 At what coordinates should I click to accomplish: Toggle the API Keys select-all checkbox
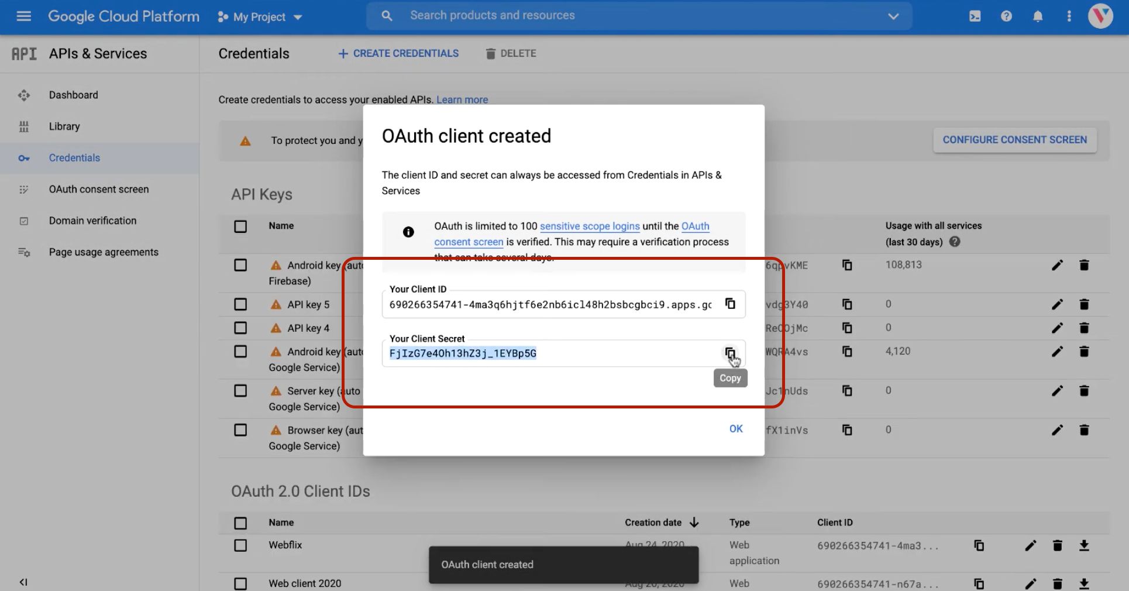point(240,226)
